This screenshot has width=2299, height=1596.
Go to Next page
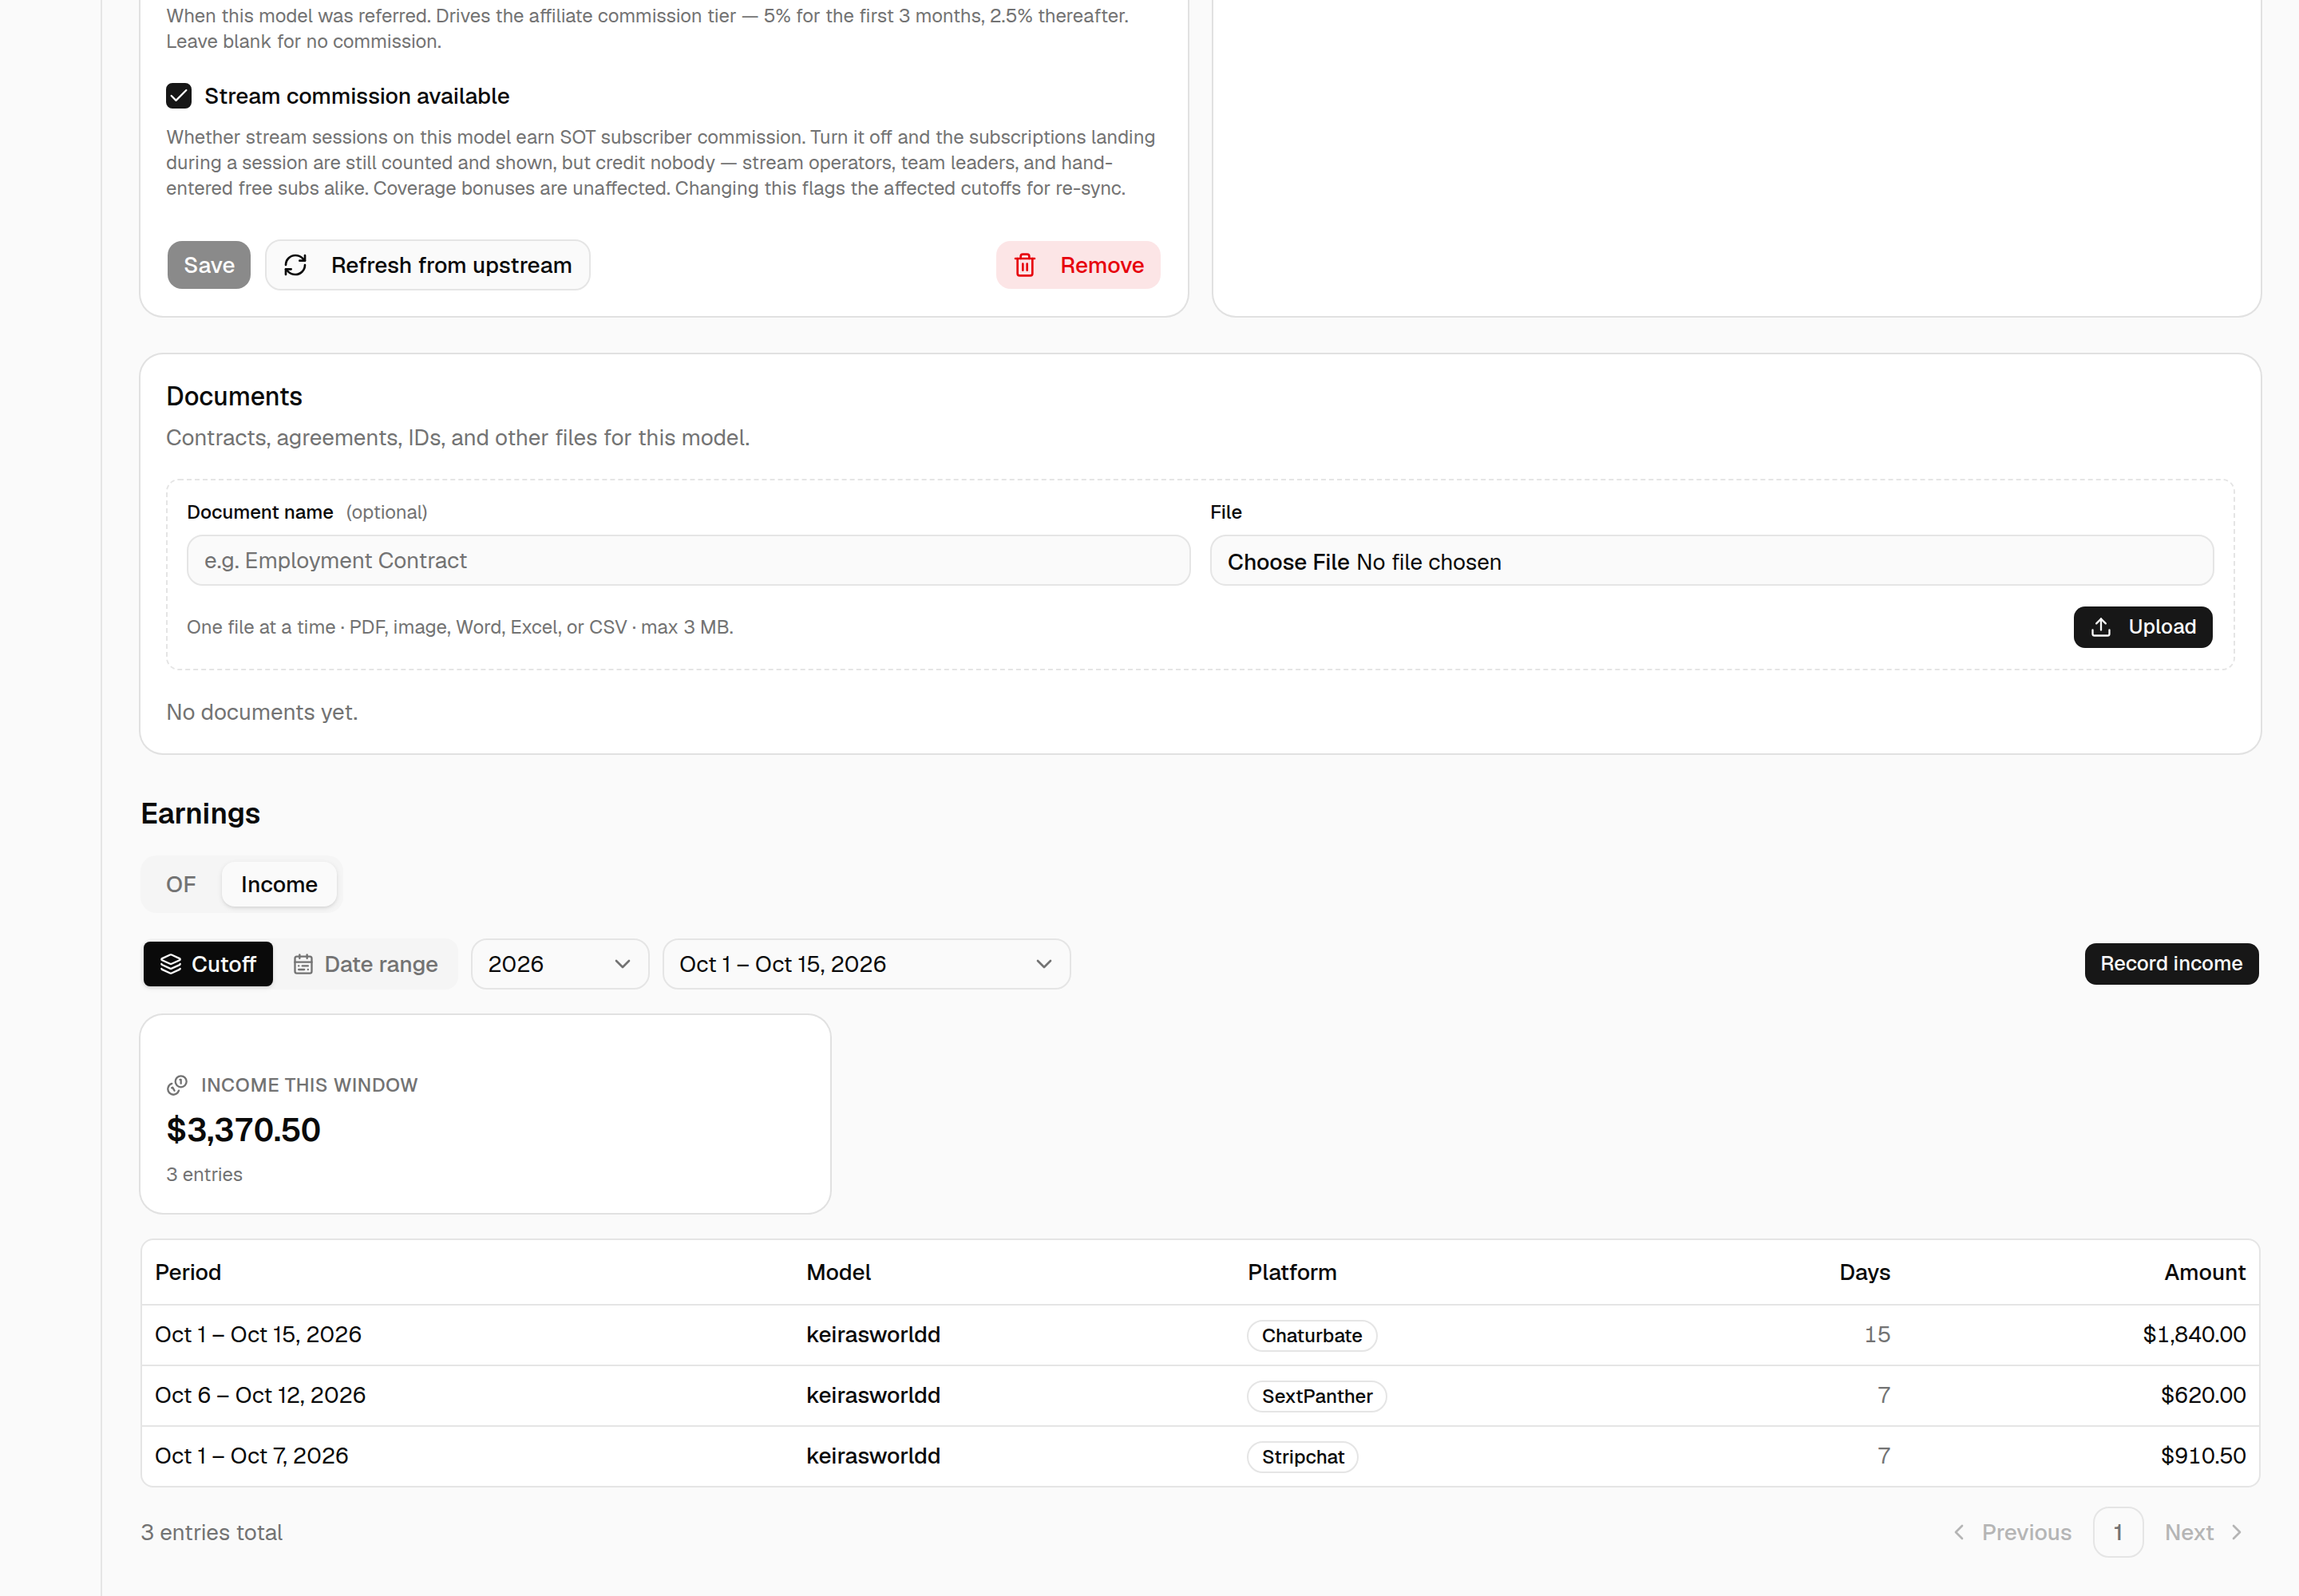click(x=2204, y=1532)
